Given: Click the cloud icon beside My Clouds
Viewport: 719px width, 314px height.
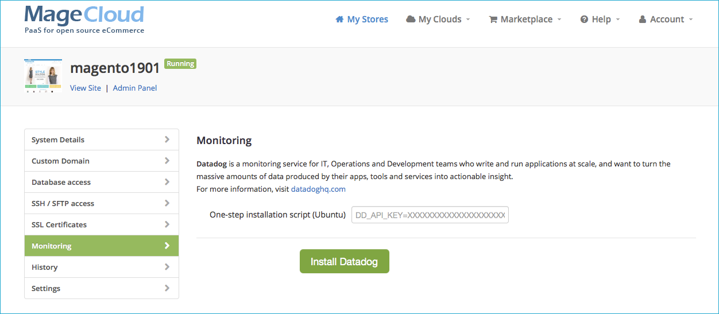Looking at the screenshot, I should point(411,19).
